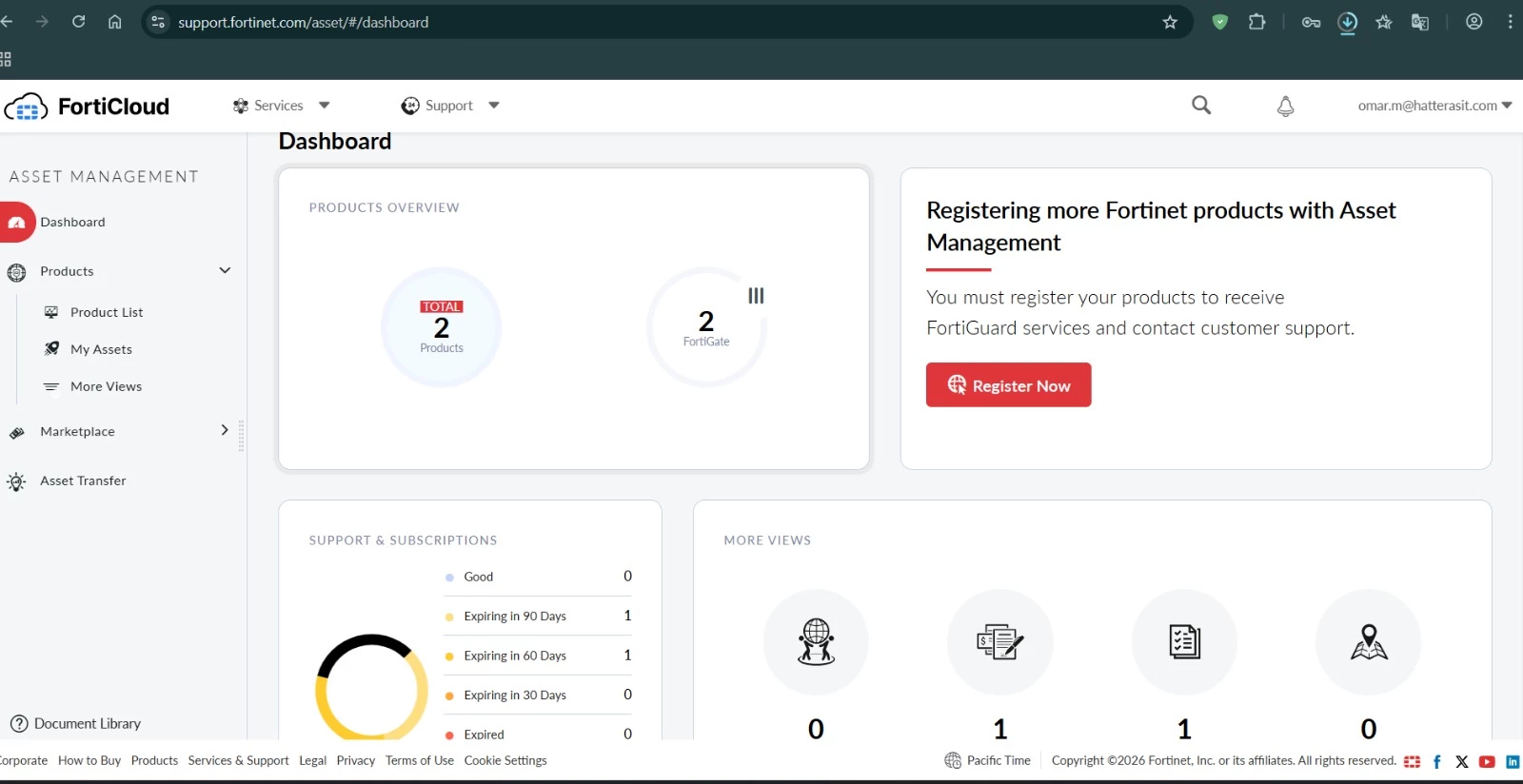Select the Expired status row
The image size is (1523, 784).
[x=538, y=734]
